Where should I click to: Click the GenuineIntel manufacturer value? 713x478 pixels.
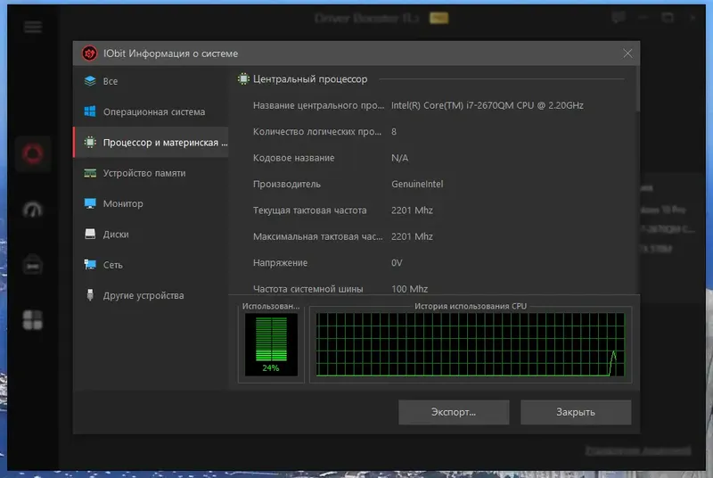pyautogui.click(x=417, y=184)
